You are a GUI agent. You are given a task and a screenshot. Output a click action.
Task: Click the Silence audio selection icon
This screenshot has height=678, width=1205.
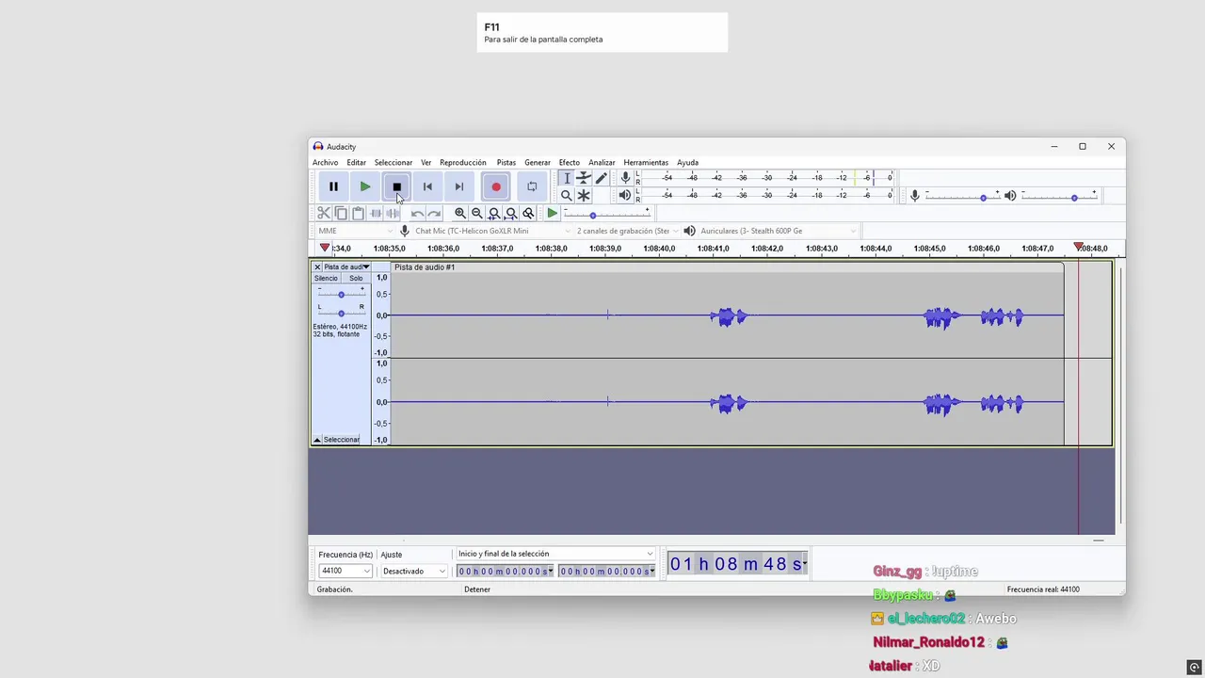[x=392, y=213]
